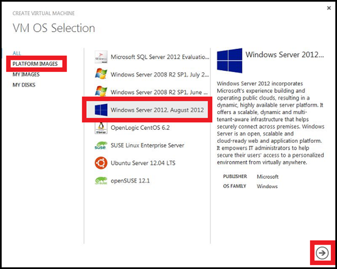This screenshot has width=337, height=269.
Task: Show ALL images category
Action: click(17, 53)
